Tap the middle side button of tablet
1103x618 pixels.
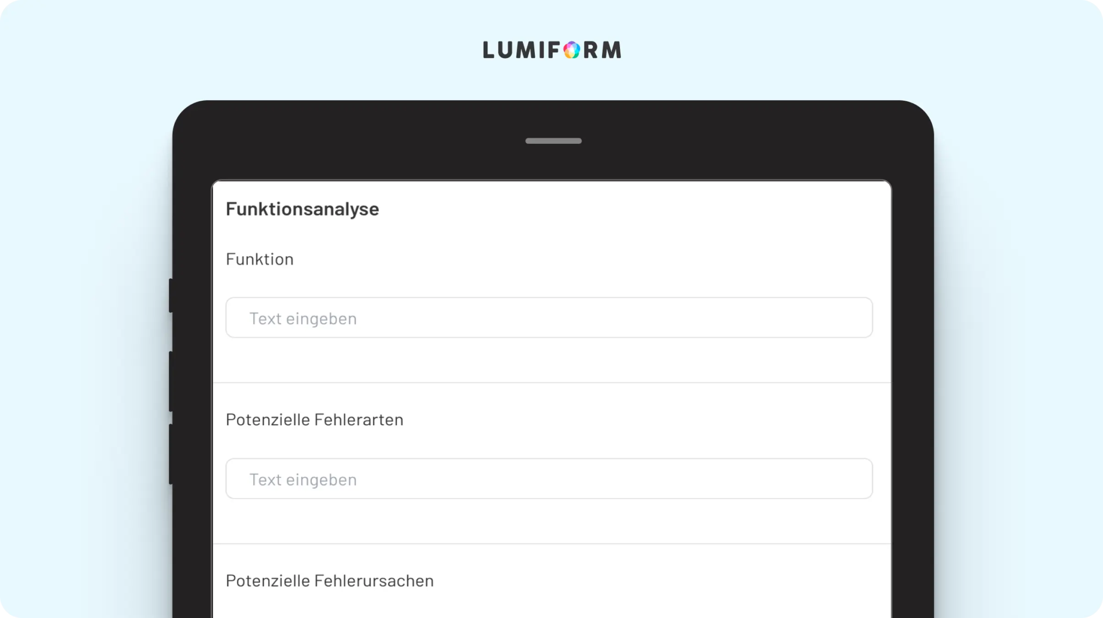point(171,382)
